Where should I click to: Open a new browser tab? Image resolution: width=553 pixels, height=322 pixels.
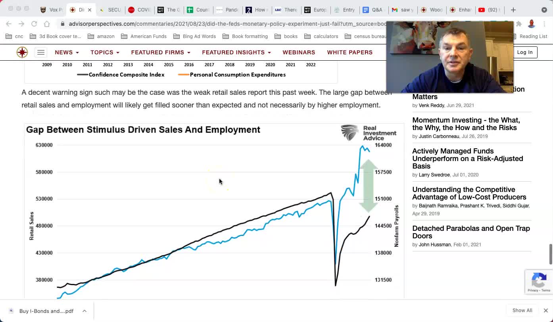pos(513,10)
